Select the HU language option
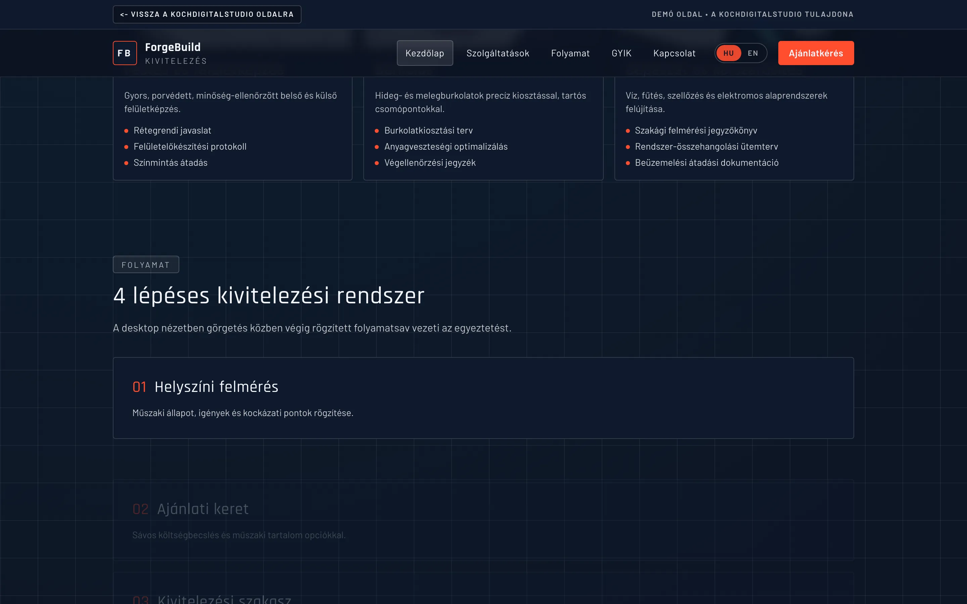The height and width of the screenshot is (604, 967). [729, 53]
